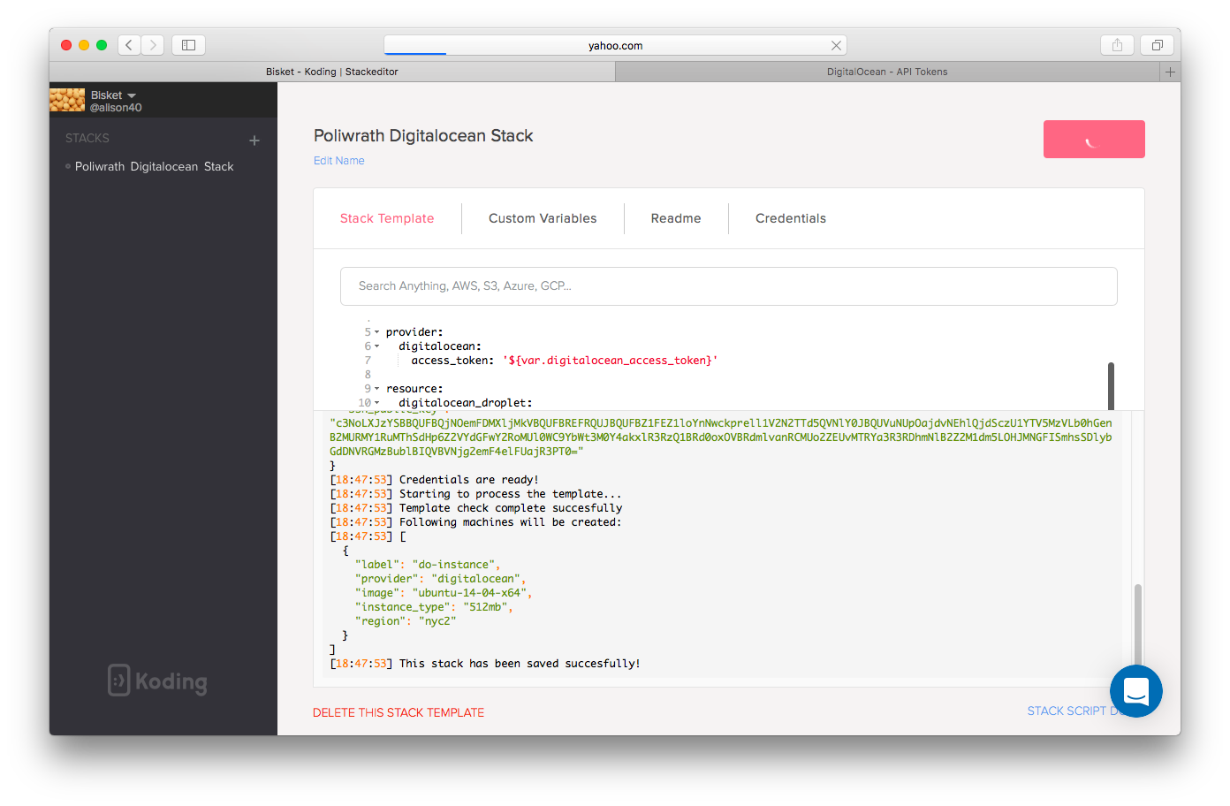
Task: Click the "region": "nyc2" log entry
Action: [406, 621]
